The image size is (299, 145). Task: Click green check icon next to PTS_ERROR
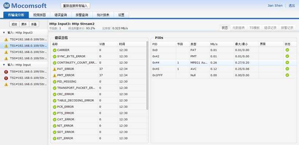(x=55, y=113)
